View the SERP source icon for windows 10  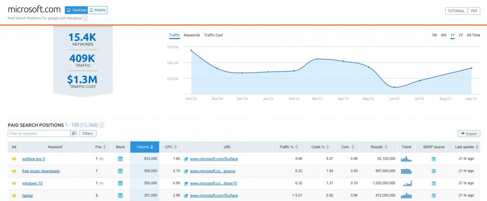pyautogui.click(x=434, y=183)
